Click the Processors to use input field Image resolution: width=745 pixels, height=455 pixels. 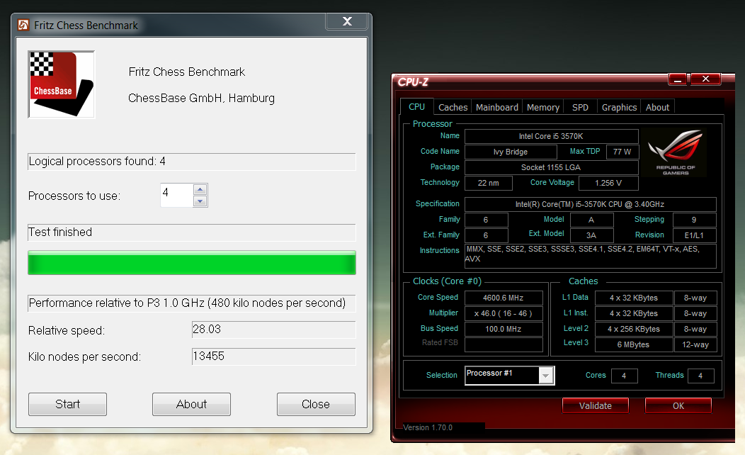(x=177, y=195)
